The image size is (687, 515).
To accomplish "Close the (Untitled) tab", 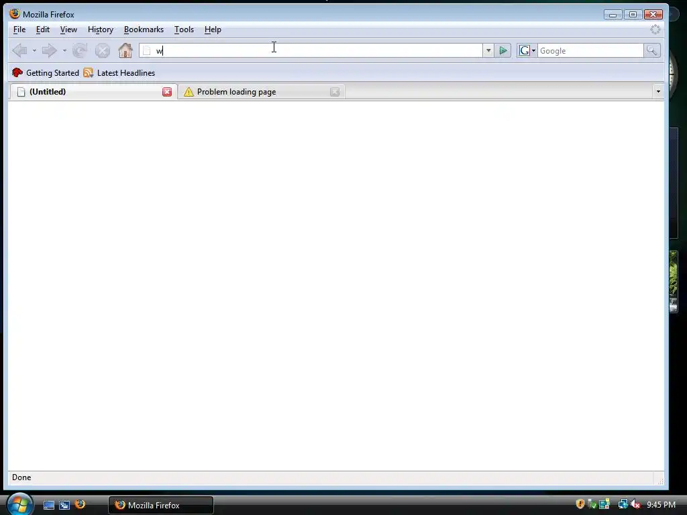I will click(167, 91).
